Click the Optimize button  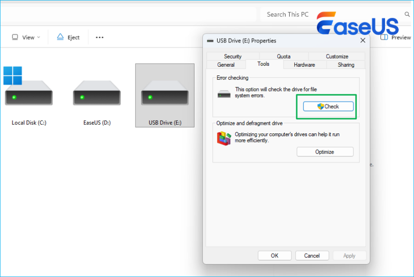(325, 152)
